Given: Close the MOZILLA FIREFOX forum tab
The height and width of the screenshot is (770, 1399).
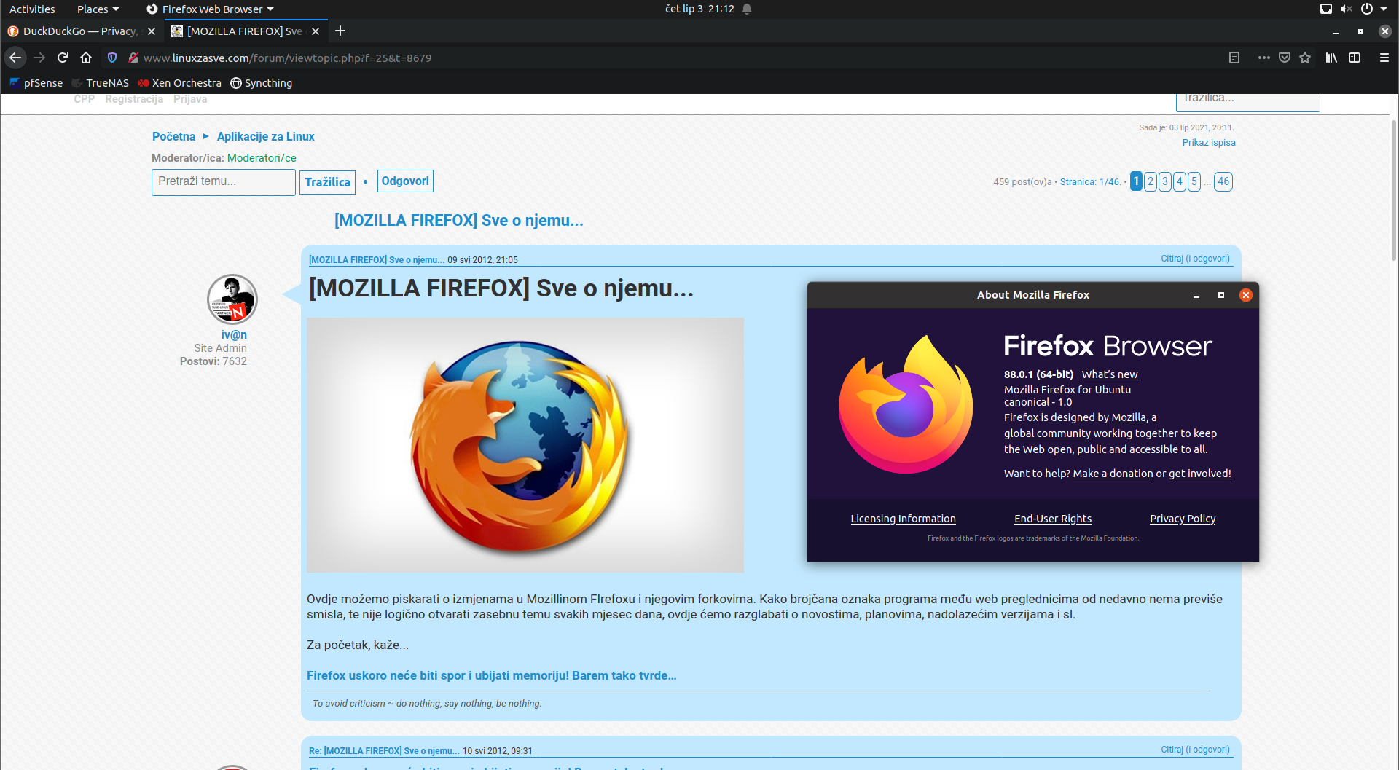Looking at the screenshot, I should [316, 31].
